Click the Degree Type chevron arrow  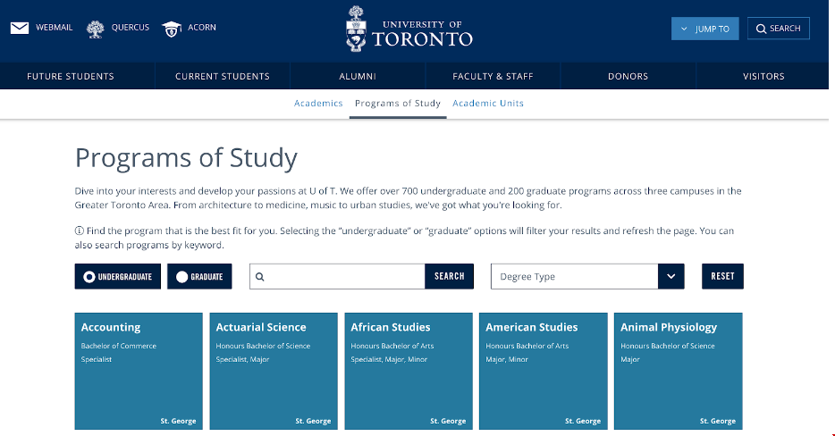[671, 277]
